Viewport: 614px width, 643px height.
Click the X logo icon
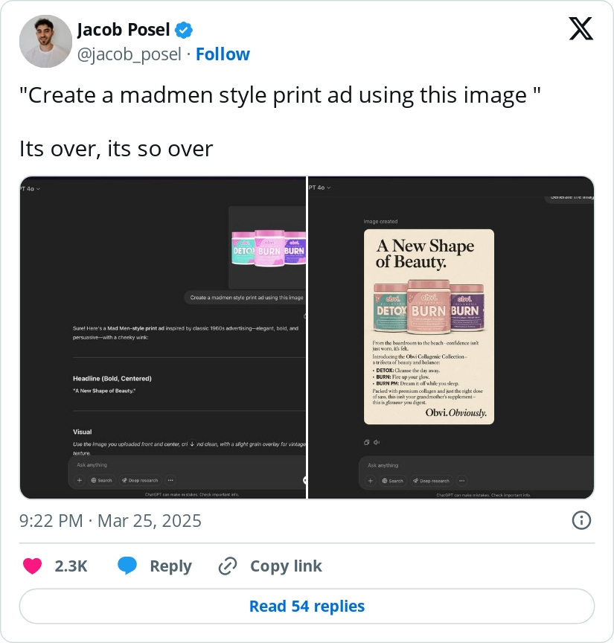[581, 29]
